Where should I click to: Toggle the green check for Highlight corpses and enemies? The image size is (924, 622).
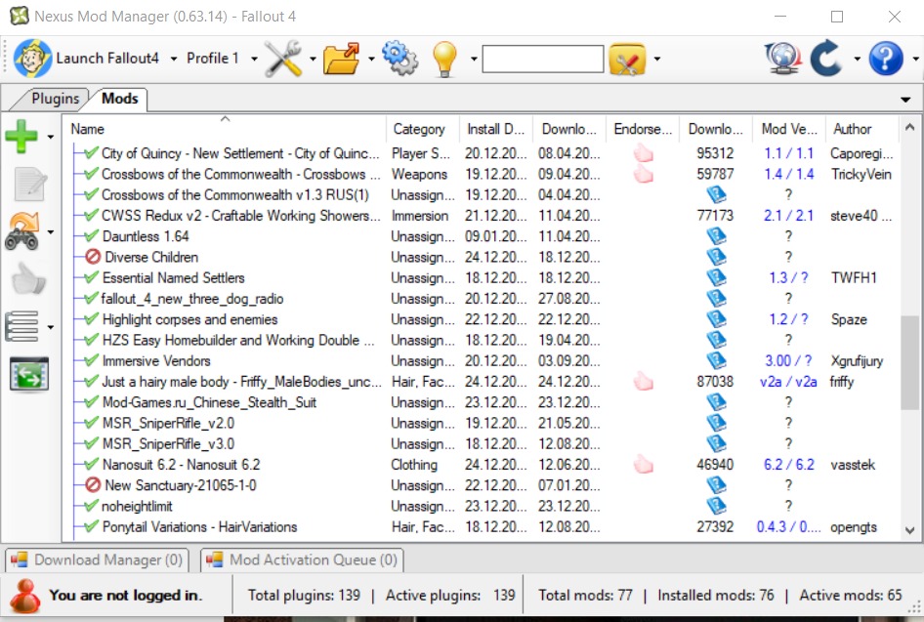(92, 319)
